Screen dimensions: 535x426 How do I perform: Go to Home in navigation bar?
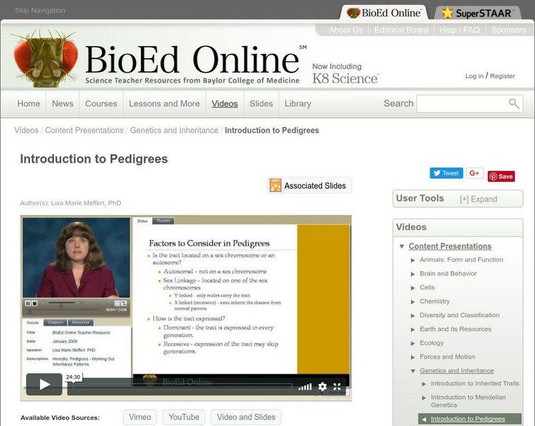point(28,104)
